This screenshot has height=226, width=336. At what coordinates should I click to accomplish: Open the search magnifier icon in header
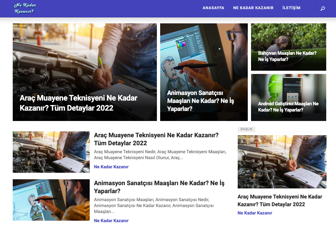(322, 8)
